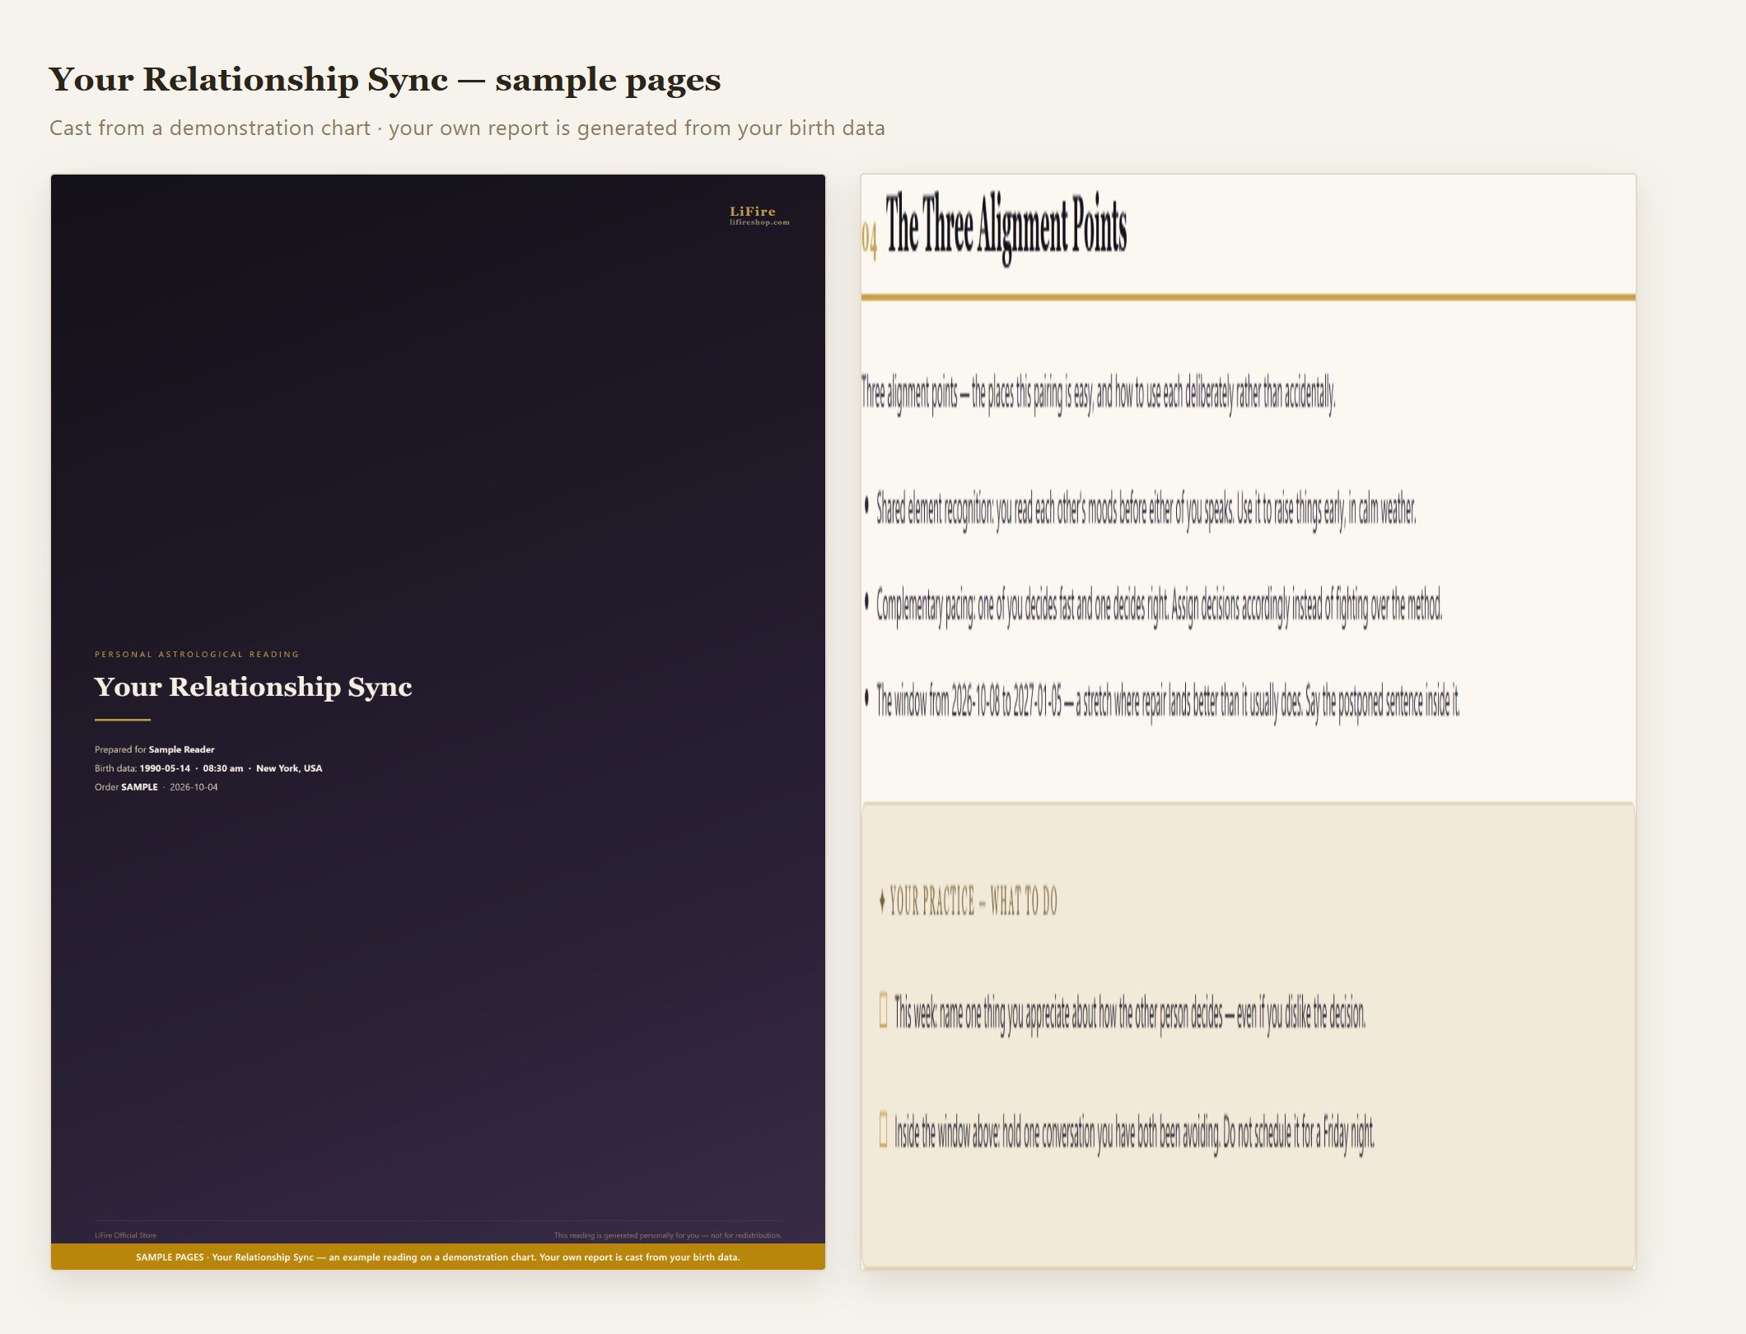Click 'The Three Alignment Points' heading
1746x1334 pixels.
click(x=1006, y=227)
